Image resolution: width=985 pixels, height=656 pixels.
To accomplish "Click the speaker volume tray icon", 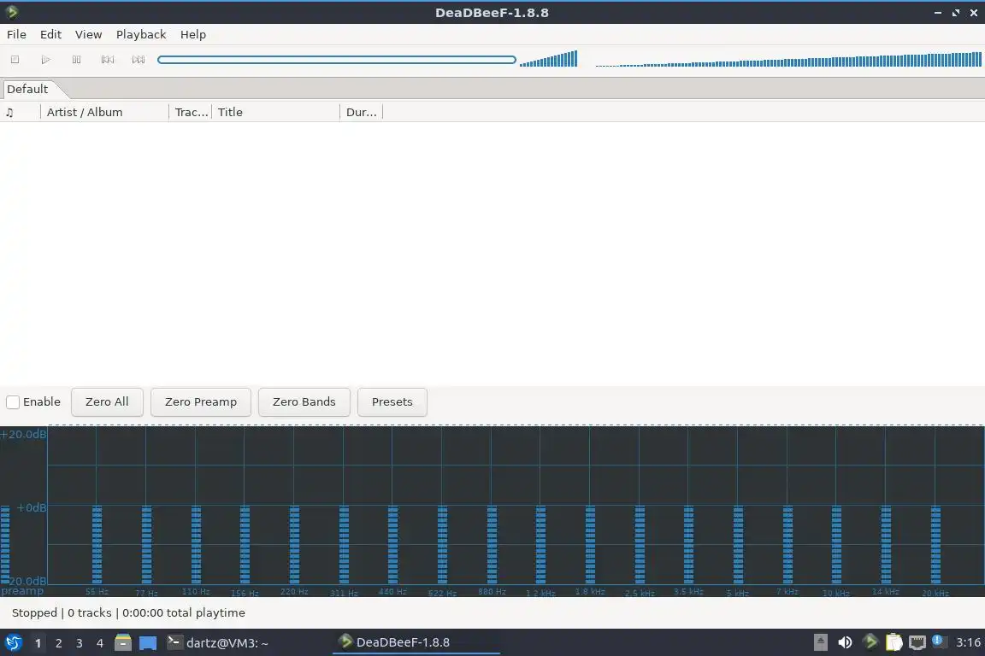I will (x=846, y=642).
